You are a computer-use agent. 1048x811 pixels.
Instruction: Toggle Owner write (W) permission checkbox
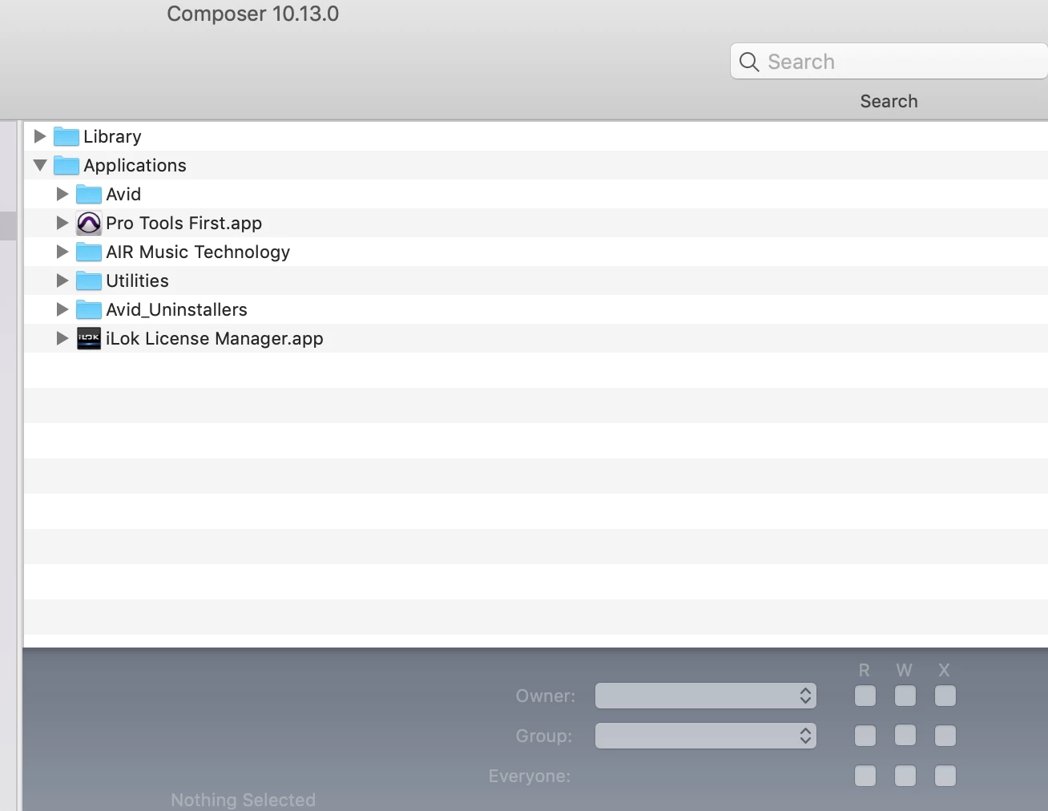[905, 696]
